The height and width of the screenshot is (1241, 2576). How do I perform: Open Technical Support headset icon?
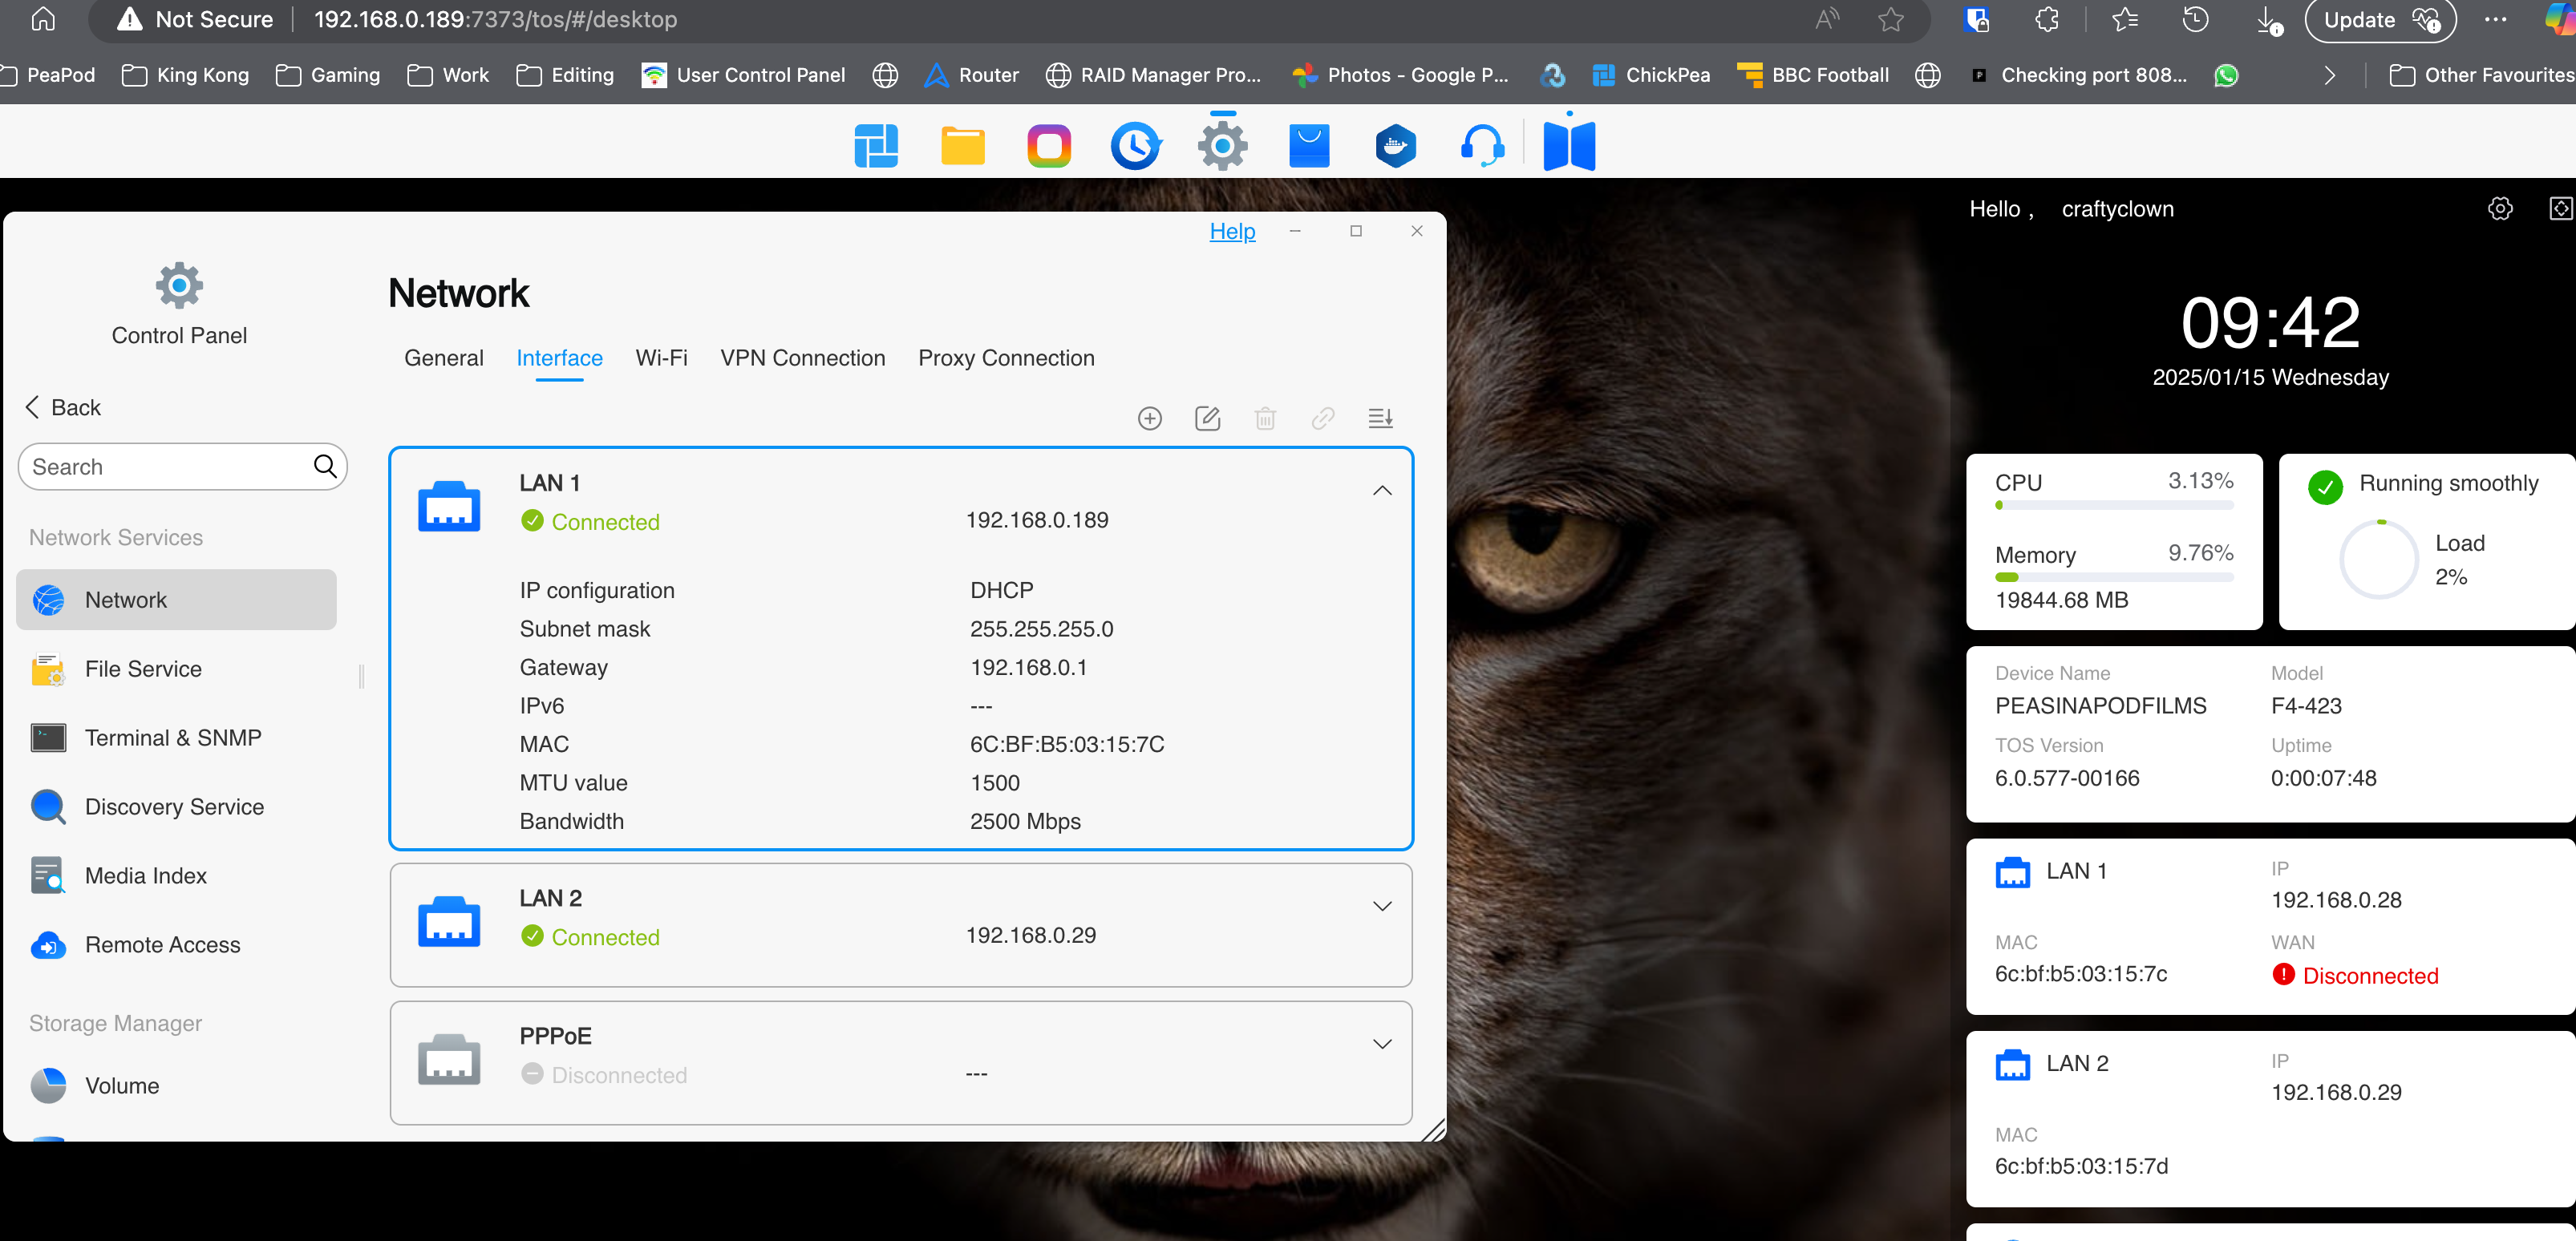click(1482, 146)
